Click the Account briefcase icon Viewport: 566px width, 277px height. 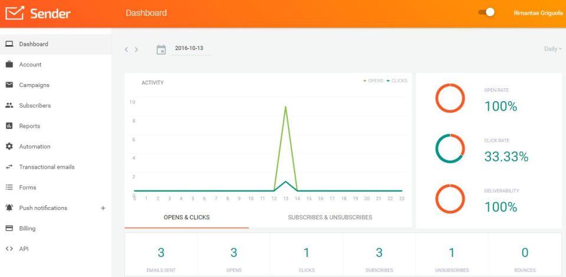pos(9,65)
